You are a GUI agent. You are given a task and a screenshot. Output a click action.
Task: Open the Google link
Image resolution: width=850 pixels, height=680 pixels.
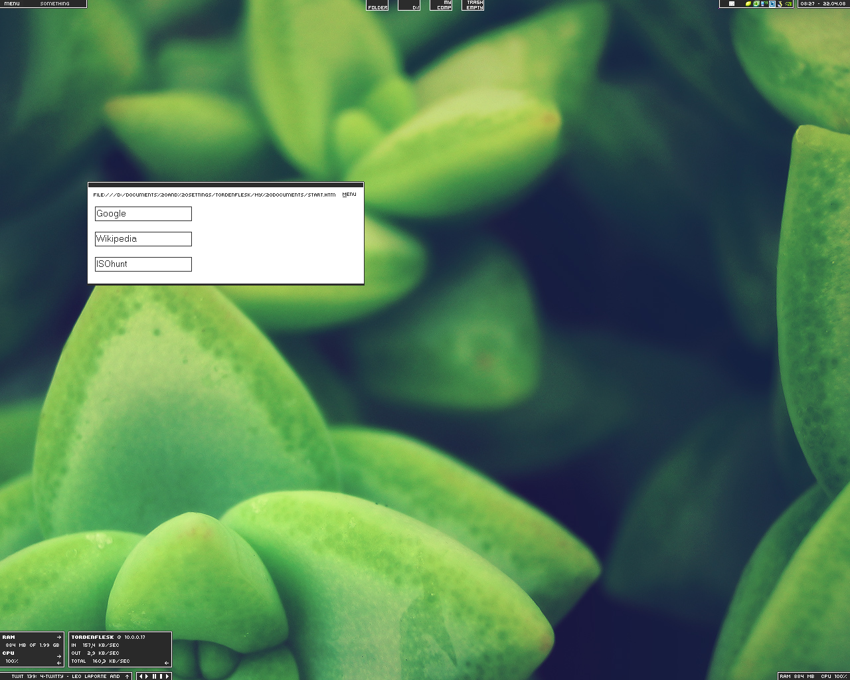[143, 214]
